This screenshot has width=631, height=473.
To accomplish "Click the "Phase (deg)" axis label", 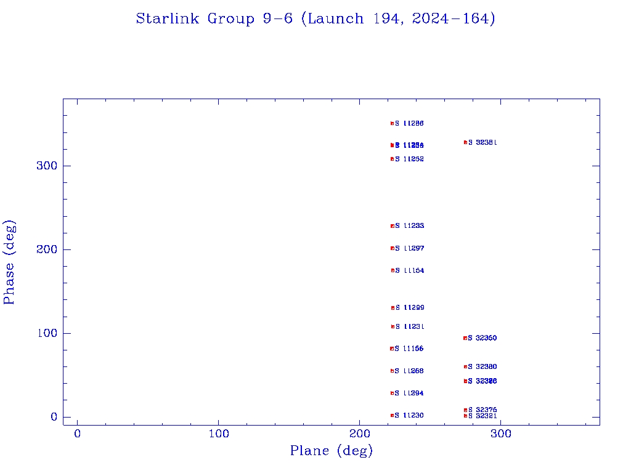I will coord(9,262).
